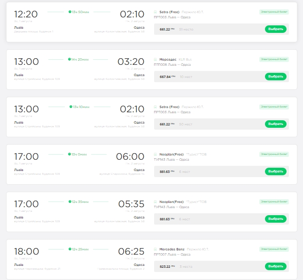This screenshot has height=280, width=303.
Task: Click the 823.22 грн price
Action: pos(166,266)
